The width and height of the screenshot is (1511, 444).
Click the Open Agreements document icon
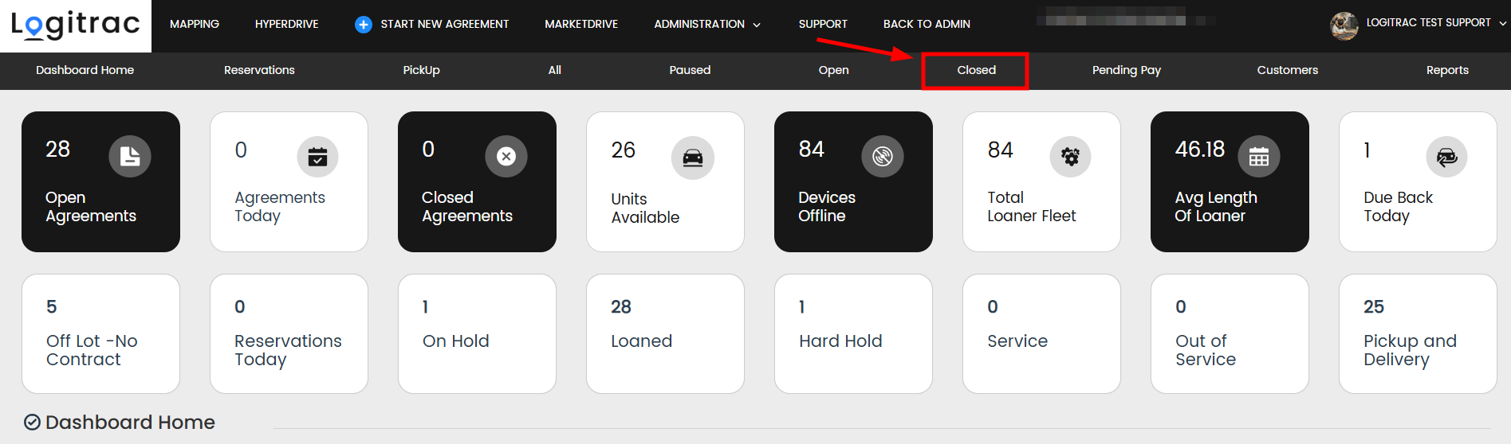pyautogui.click(x=129, y=157)
